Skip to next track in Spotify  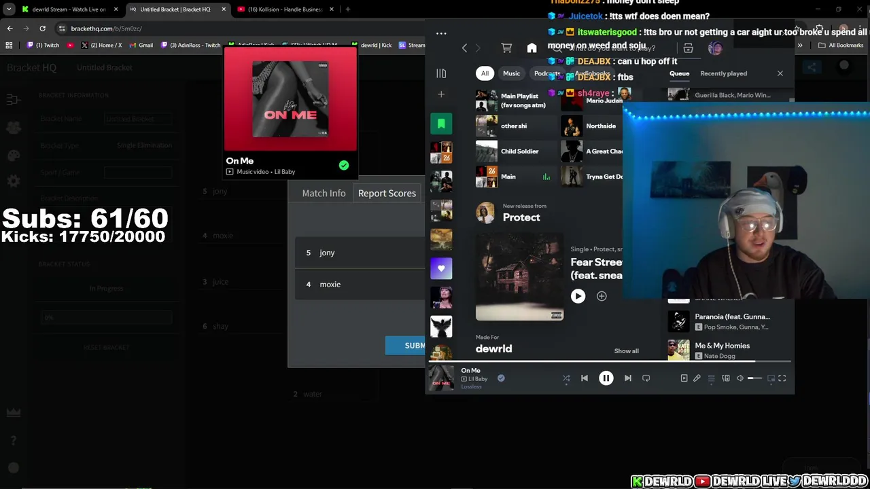[628, 378]
